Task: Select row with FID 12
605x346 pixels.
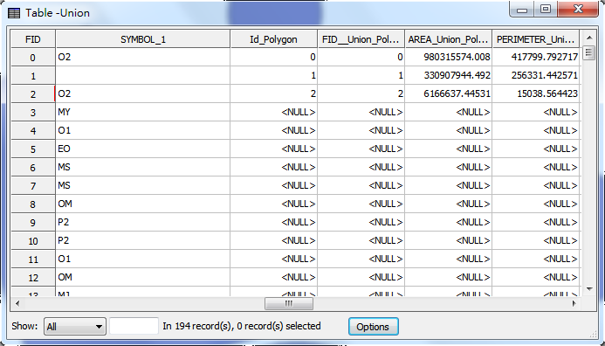Action: point(33,277)
